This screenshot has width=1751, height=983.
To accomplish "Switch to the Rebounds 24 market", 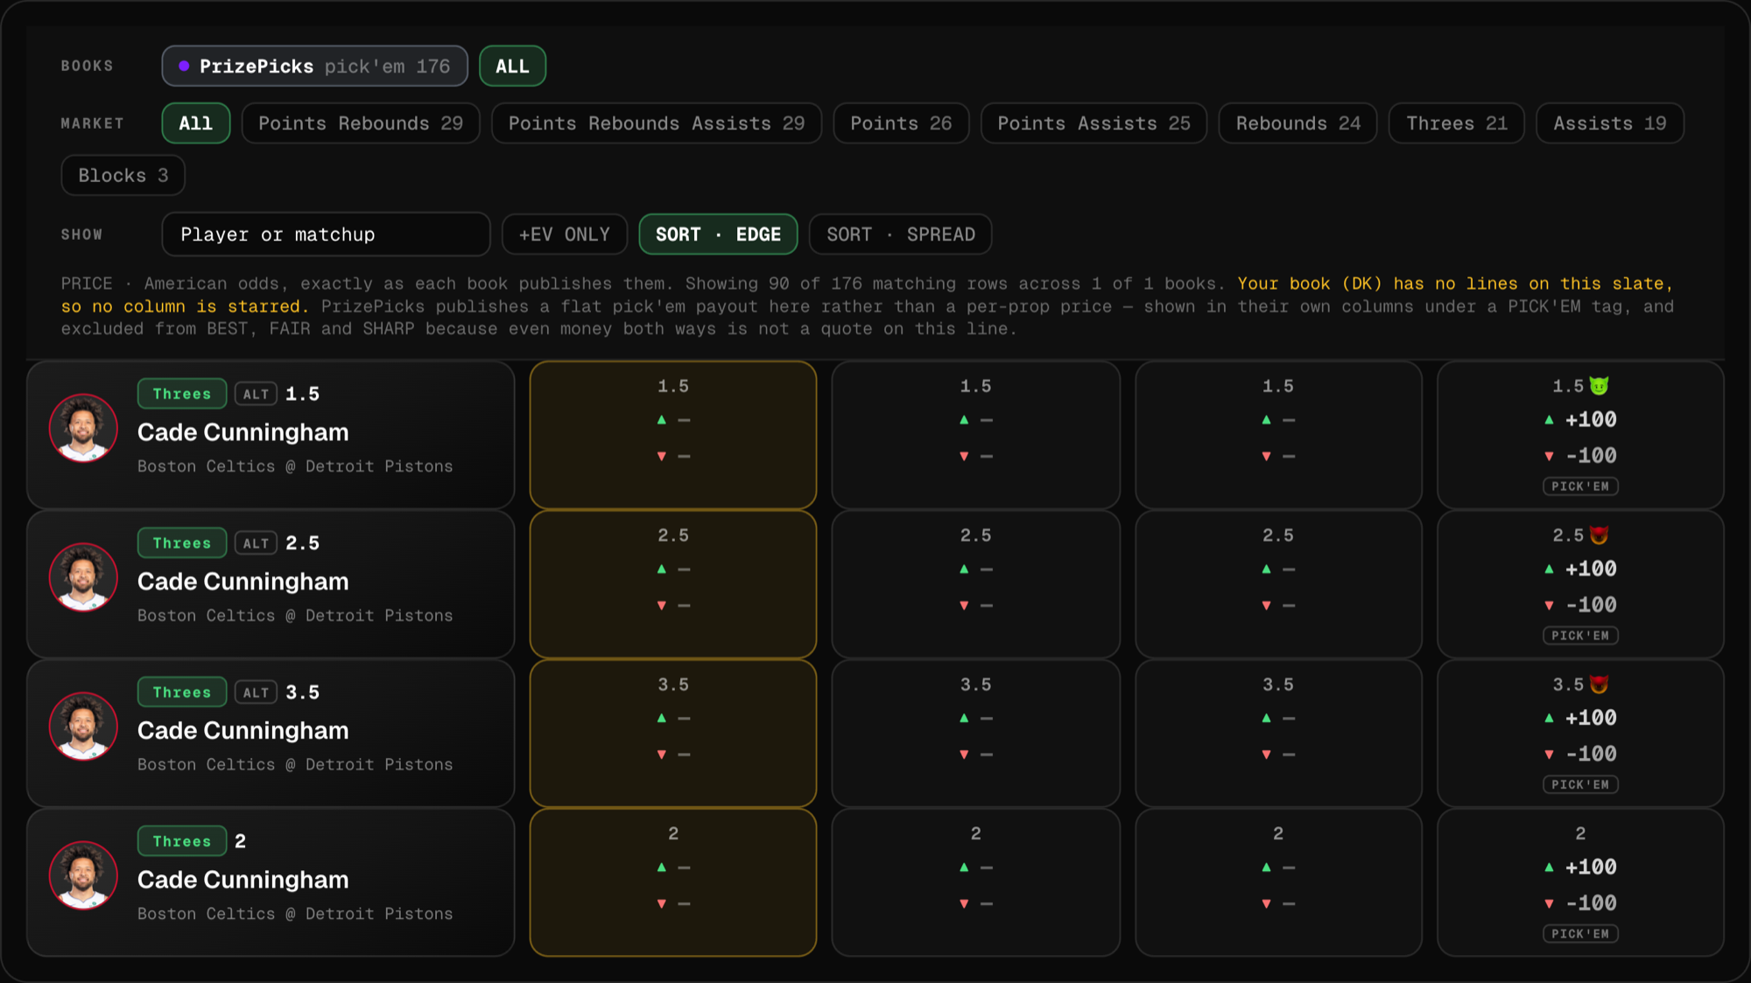I will (1298, 123).
